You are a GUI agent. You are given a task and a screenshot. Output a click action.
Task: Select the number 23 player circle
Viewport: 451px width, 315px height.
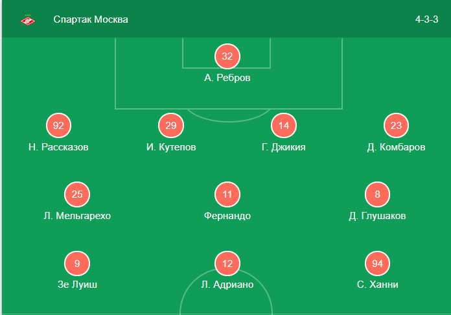point(397,126)
